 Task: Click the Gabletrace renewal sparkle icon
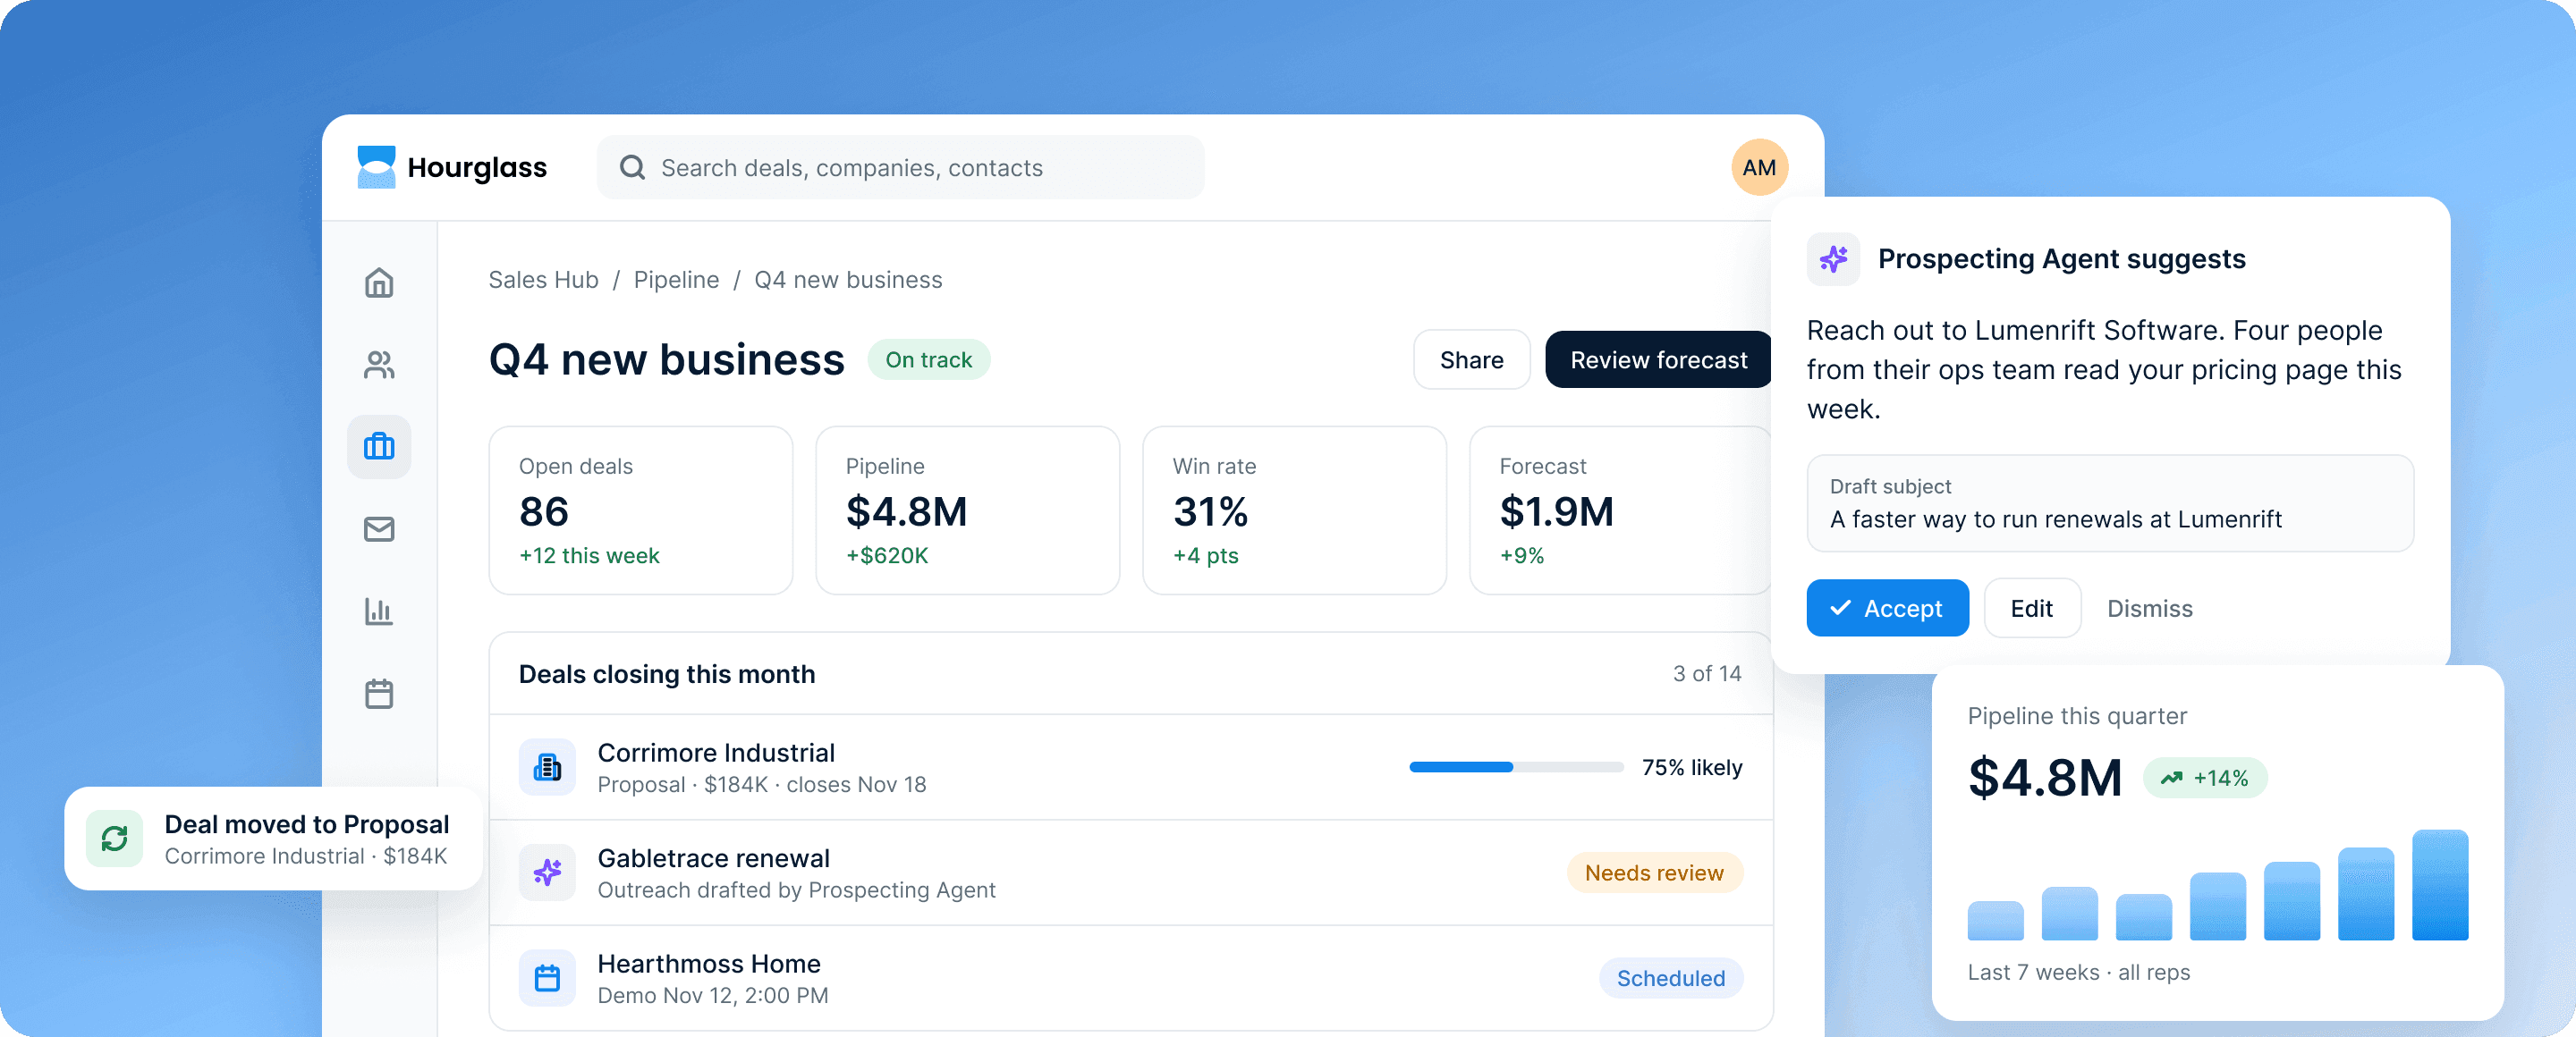tap(547, 873)
